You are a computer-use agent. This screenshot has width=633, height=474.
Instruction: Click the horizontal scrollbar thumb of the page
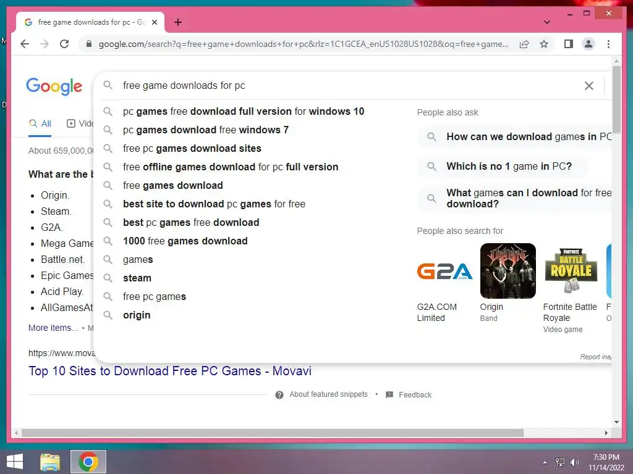[x=273, y=433]
